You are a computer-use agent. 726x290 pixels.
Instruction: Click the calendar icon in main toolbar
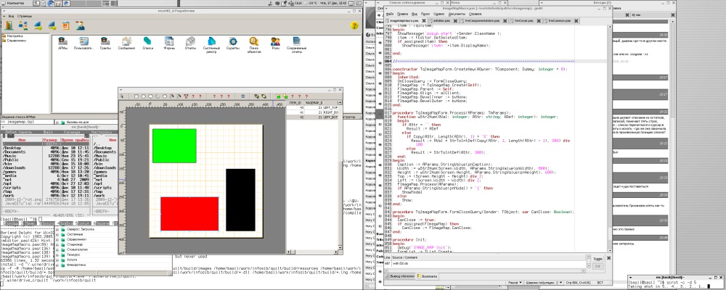65,25
